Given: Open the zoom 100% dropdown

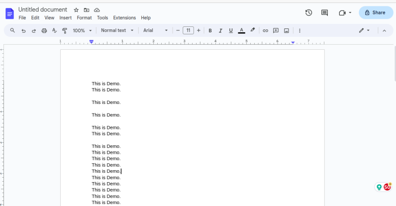Looking at the screenshot, I should pyautogui.click(x=82, y=30).
